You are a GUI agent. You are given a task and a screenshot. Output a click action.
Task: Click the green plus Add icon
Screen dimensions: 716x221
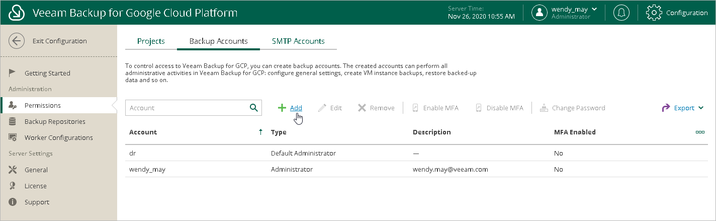[282, 108]
